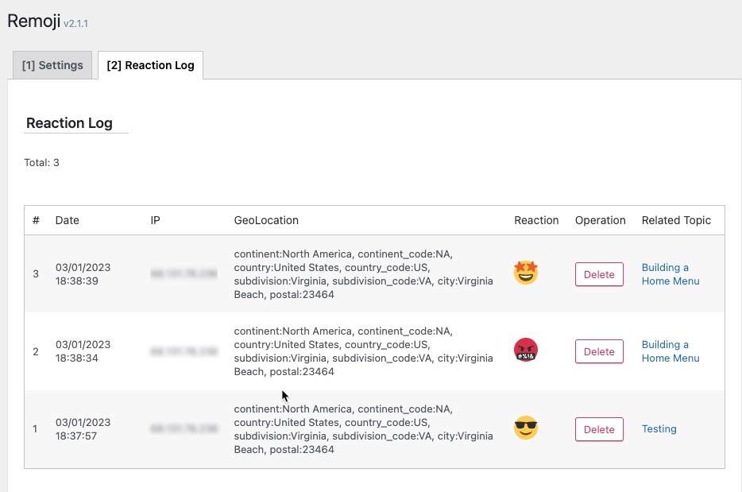Open the Testing related topic link
This screenshot has width=742, height=492.
click(x=659, y=429)
